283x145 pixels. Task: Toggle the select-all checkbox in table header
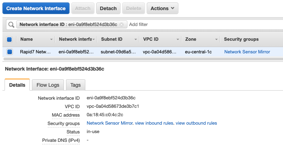pyautogui.click(x=9, y=39)
